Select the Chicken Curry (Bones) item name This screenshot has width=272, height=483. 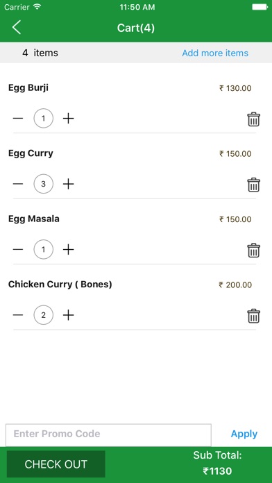click(x=60, y=285)
